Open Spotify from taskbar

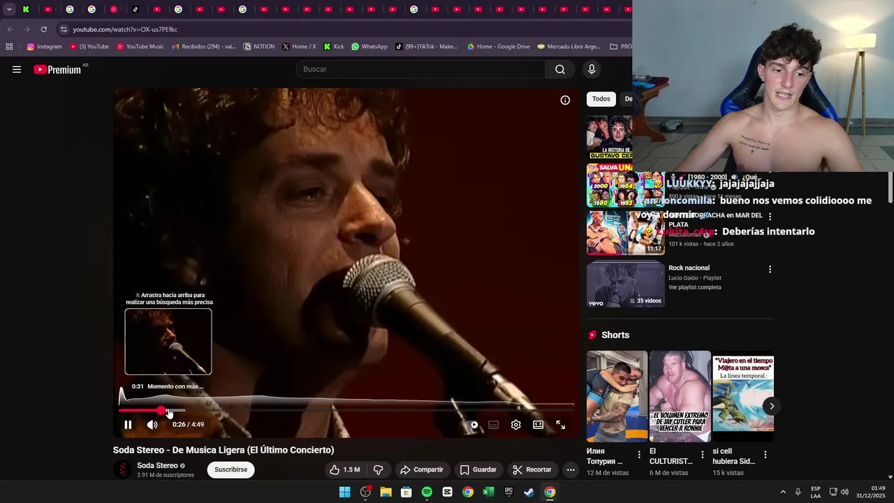427,492
